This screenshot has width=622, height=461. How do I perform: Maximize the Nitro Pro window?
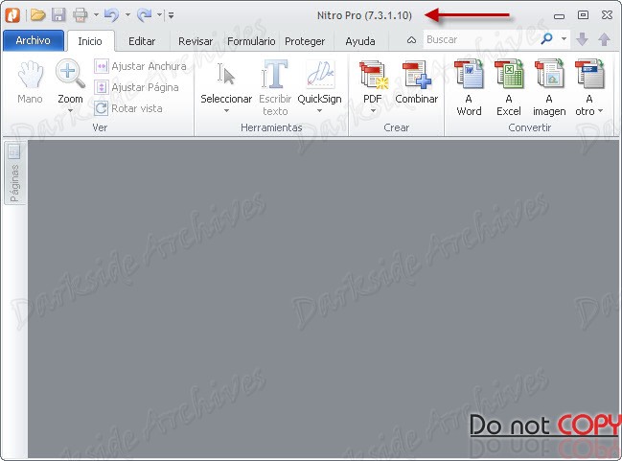(583, 15)
